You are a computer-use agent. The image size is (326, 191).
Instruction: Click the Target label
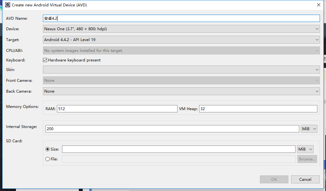point(12,40)
